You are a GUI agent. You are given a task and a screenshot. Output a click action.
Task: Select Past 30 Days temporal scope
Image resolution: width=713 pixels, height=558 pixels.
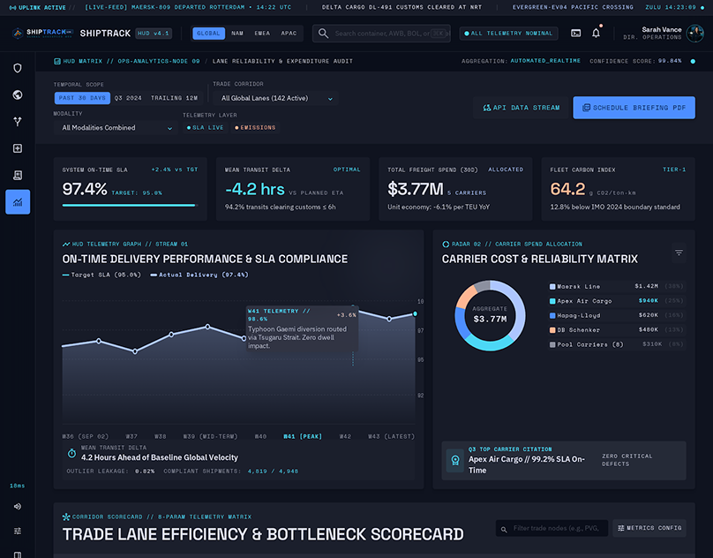(82, 98)
